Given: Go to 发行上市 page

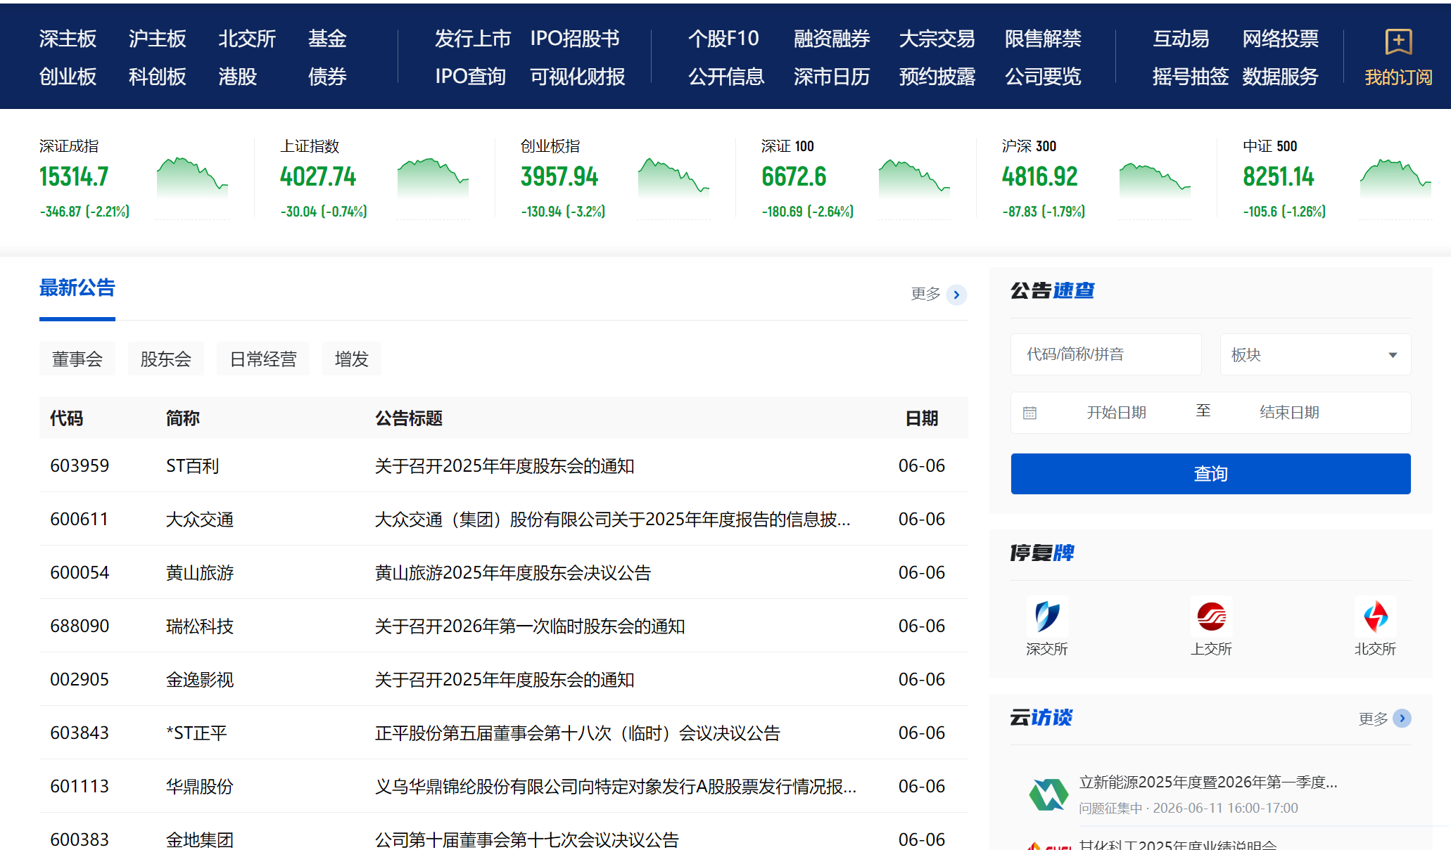Looking at the screenshot, I should [x=472, y=39].
